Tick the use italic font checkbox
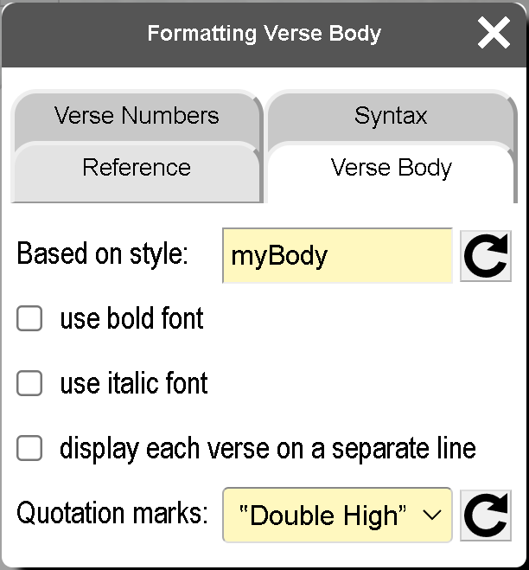Viewport: 529px width, 570px height. click(x=30, y=383)
